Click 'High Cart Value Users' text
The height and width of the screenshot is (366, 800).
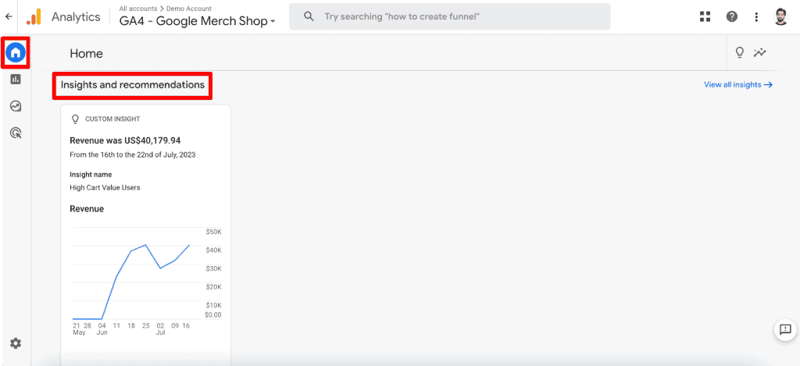[105, 187]
